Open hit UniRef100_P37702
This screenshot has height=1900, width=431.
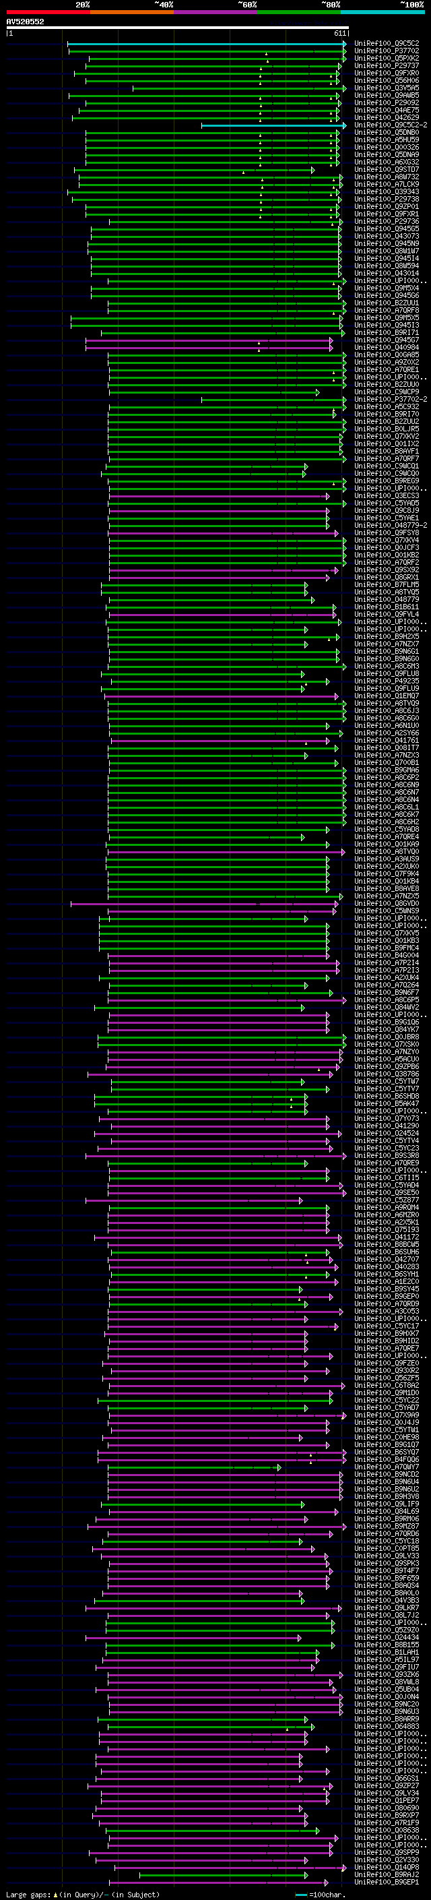386,51
